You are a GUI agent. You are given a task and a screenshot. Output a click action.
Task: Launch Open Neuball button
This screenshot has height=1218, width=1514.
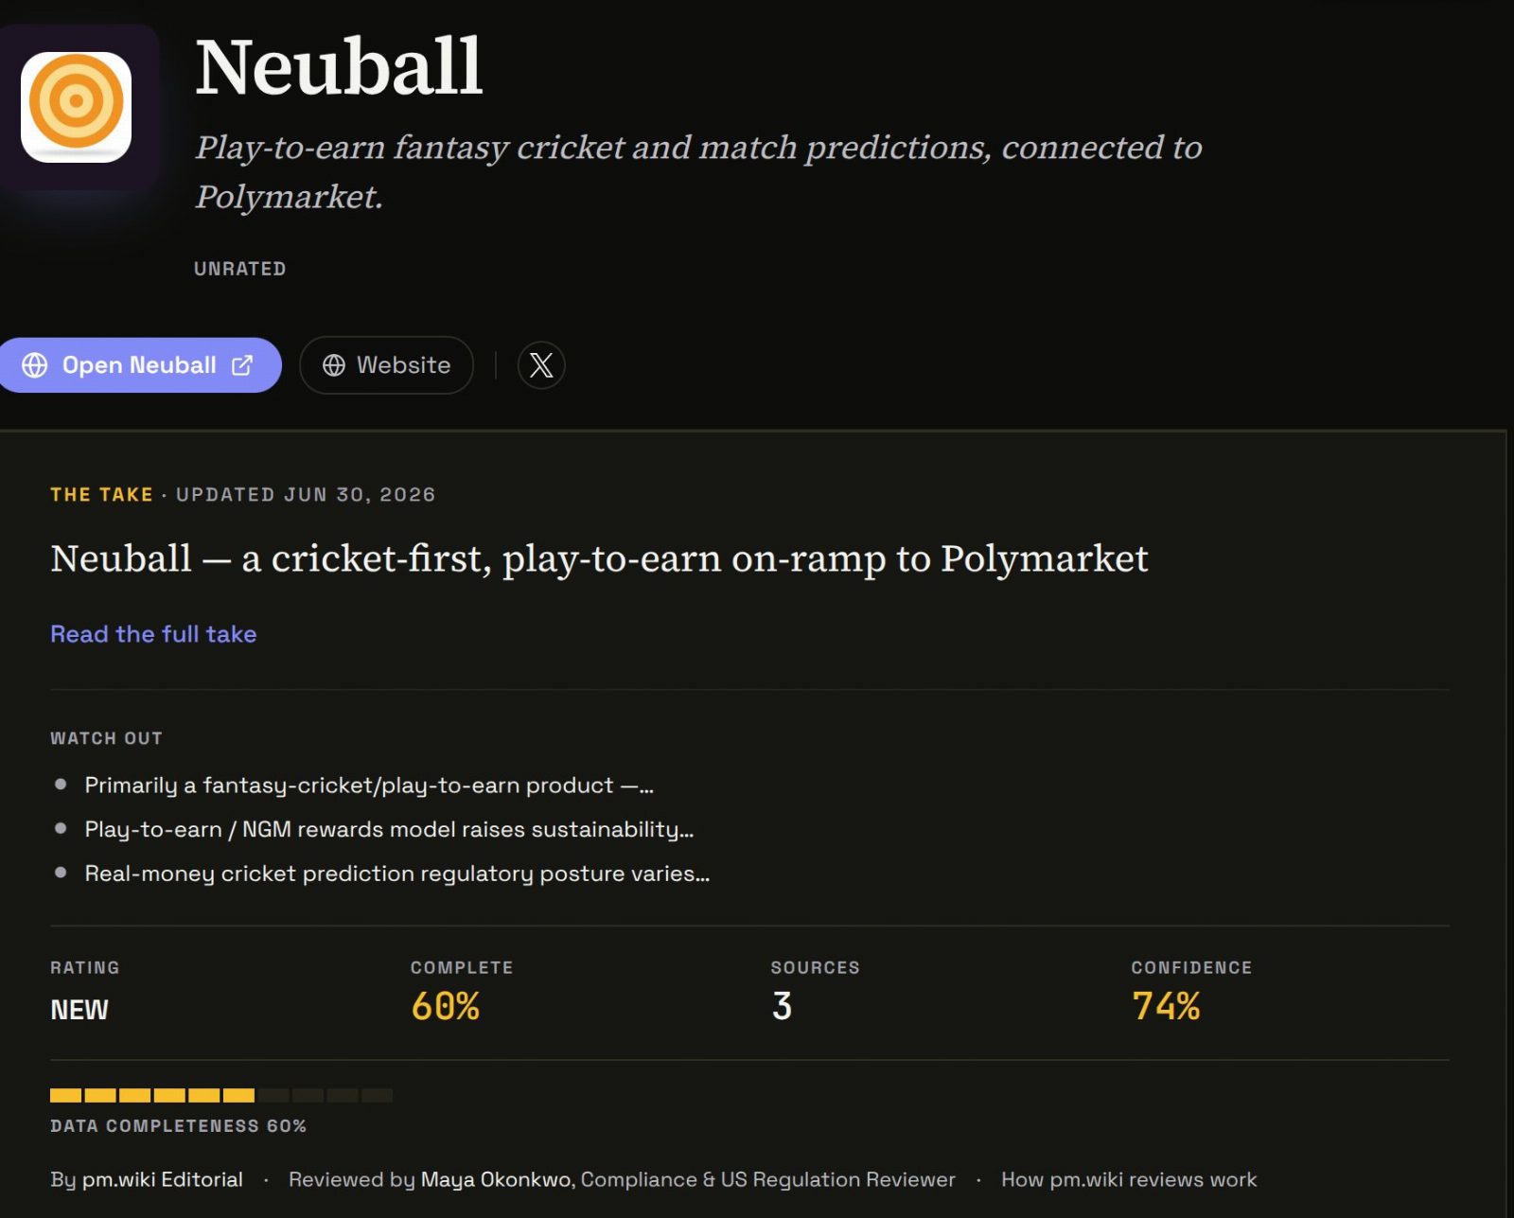140,365
